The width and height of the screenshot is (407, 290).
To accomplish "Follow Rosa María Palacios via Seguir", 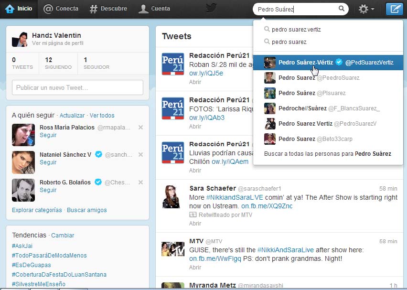I will click(48, 135).
